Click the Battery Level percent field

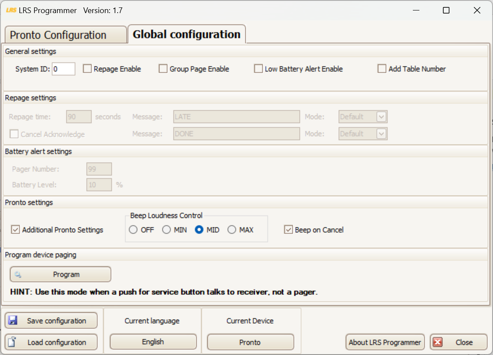click(x=99, y=185)
